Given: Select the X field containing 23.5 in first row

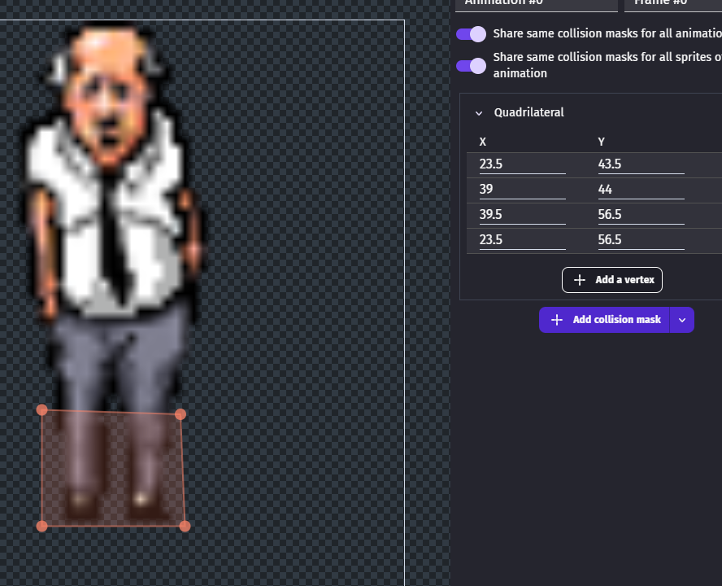Looking at the screenshot, I should click(522, 164).
